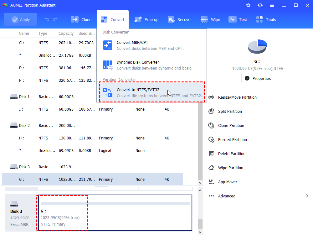Viewport: 313px width, 235px height.
Task: Open the hamburger menu in title bar
Action: [x=272, y=5]
